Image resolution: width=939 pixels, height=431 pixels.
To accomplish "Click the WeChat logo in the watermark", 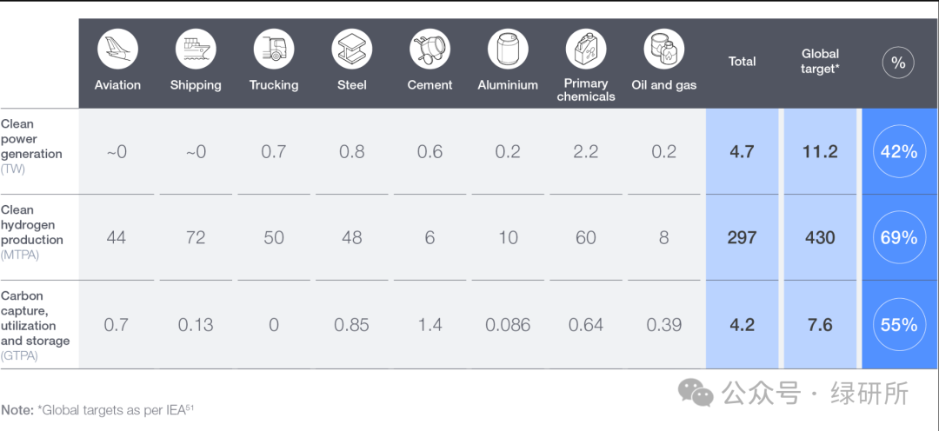I will (x=696, y=394).
